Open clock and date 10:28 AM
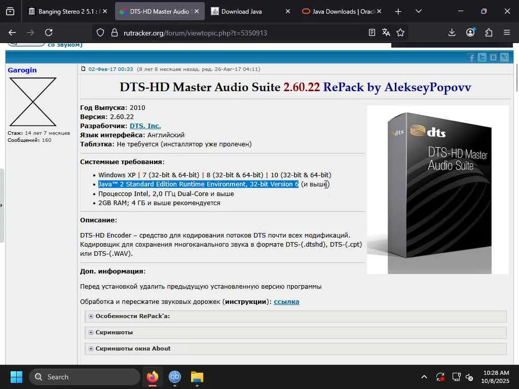The height and width of the screenshot is (389, 519). [496, 377]
